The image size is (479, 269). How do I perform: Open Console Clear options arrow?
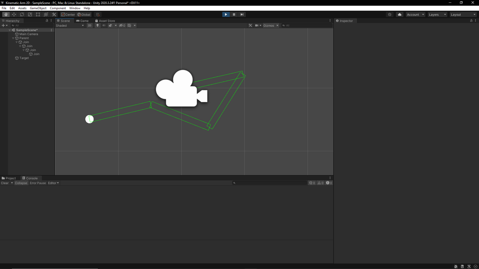tap(12, 183)
